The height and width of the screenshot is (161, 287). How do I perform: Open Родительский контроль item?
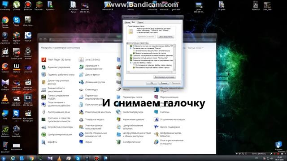tap(95, 112)
